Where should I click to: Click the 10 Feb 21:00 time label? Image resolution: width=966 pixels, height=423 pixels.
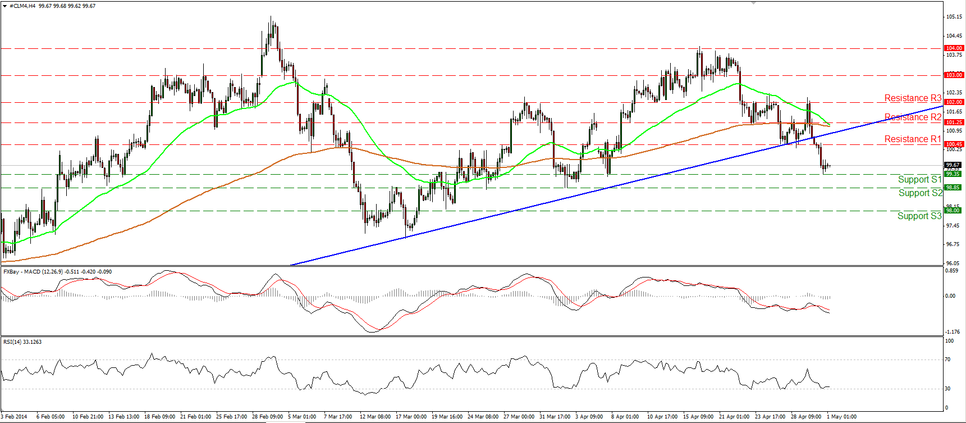[88, 417]
